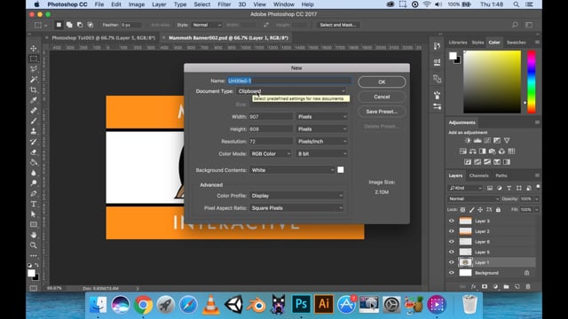Select the Magic Wand tool

click(34, 79)
